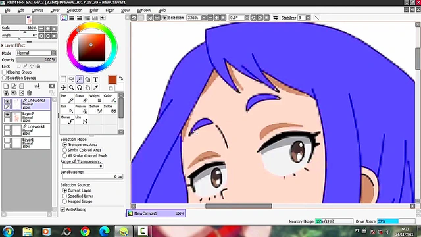
Task: Select the Text tool
Action: 95,79
